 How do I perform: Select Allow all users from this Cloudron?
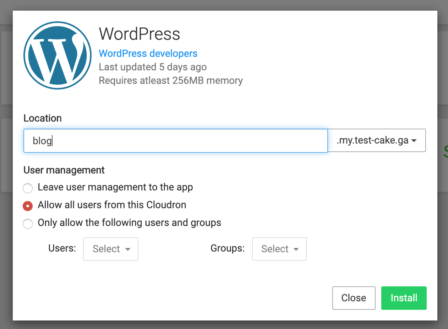click(28, 206)
